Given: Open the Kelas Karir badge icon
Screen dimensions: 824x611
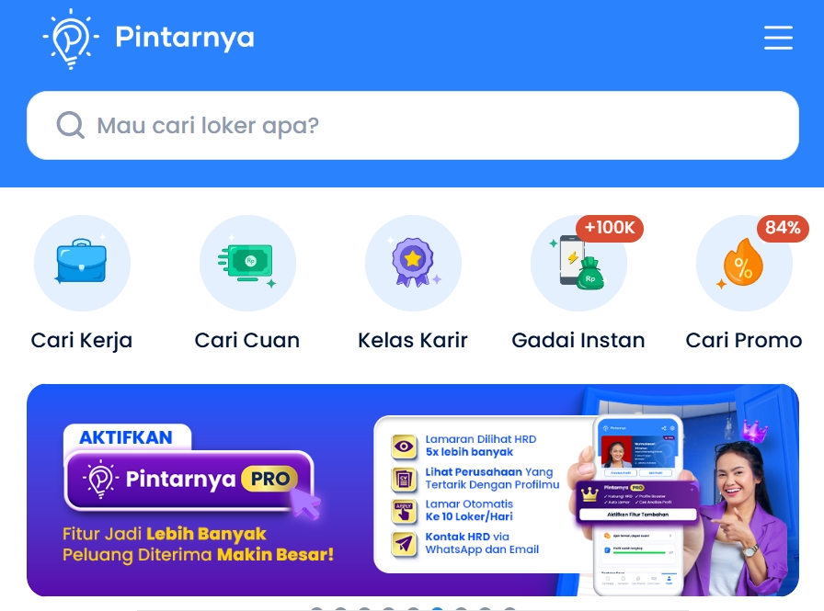Looking at the screenshot, I should (413, 263).
